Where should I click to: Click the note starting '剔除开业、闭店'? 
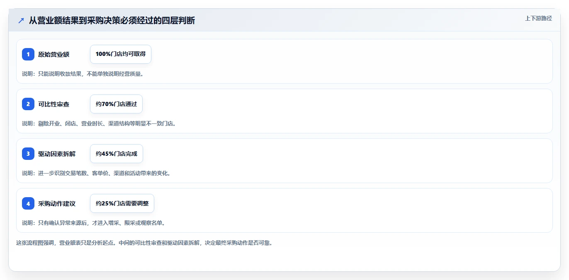click(99, 123)
